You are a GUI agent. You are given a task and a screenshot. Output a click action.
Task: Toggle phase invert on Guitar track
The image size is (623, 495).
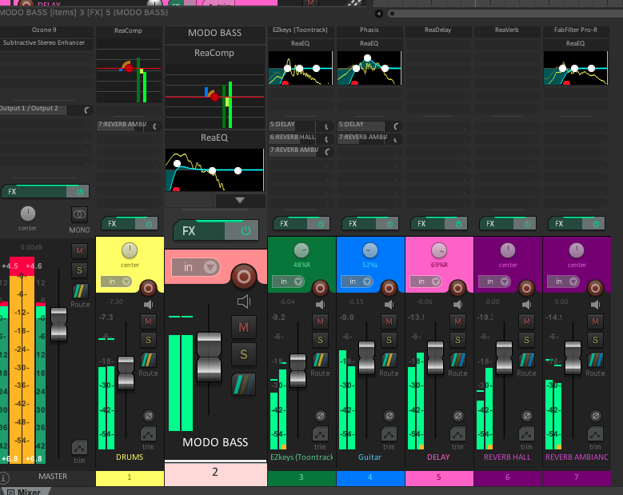pyautogui.click(x=389, y=416)
